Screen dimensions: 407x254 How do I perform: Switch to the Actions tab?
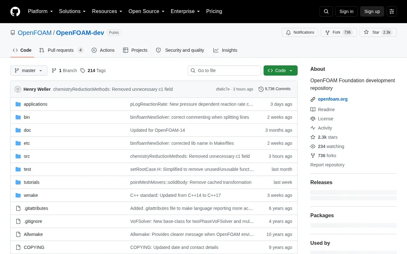coord(103,50)
